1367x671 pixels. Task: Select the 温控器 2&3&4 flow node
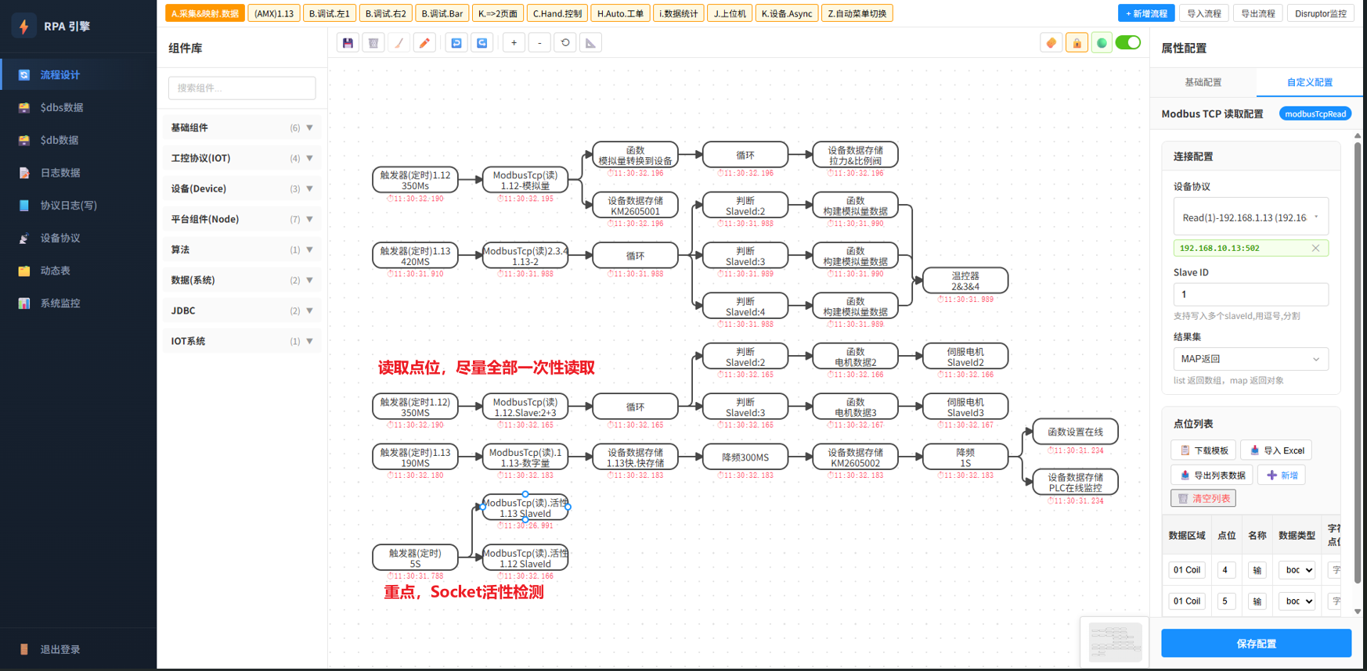pos(965,281)
